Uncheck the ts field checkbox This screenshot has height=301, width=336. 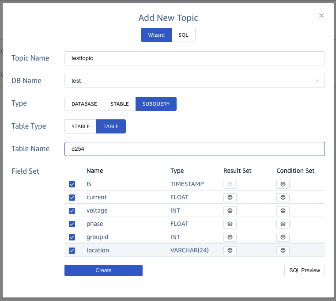72,184
